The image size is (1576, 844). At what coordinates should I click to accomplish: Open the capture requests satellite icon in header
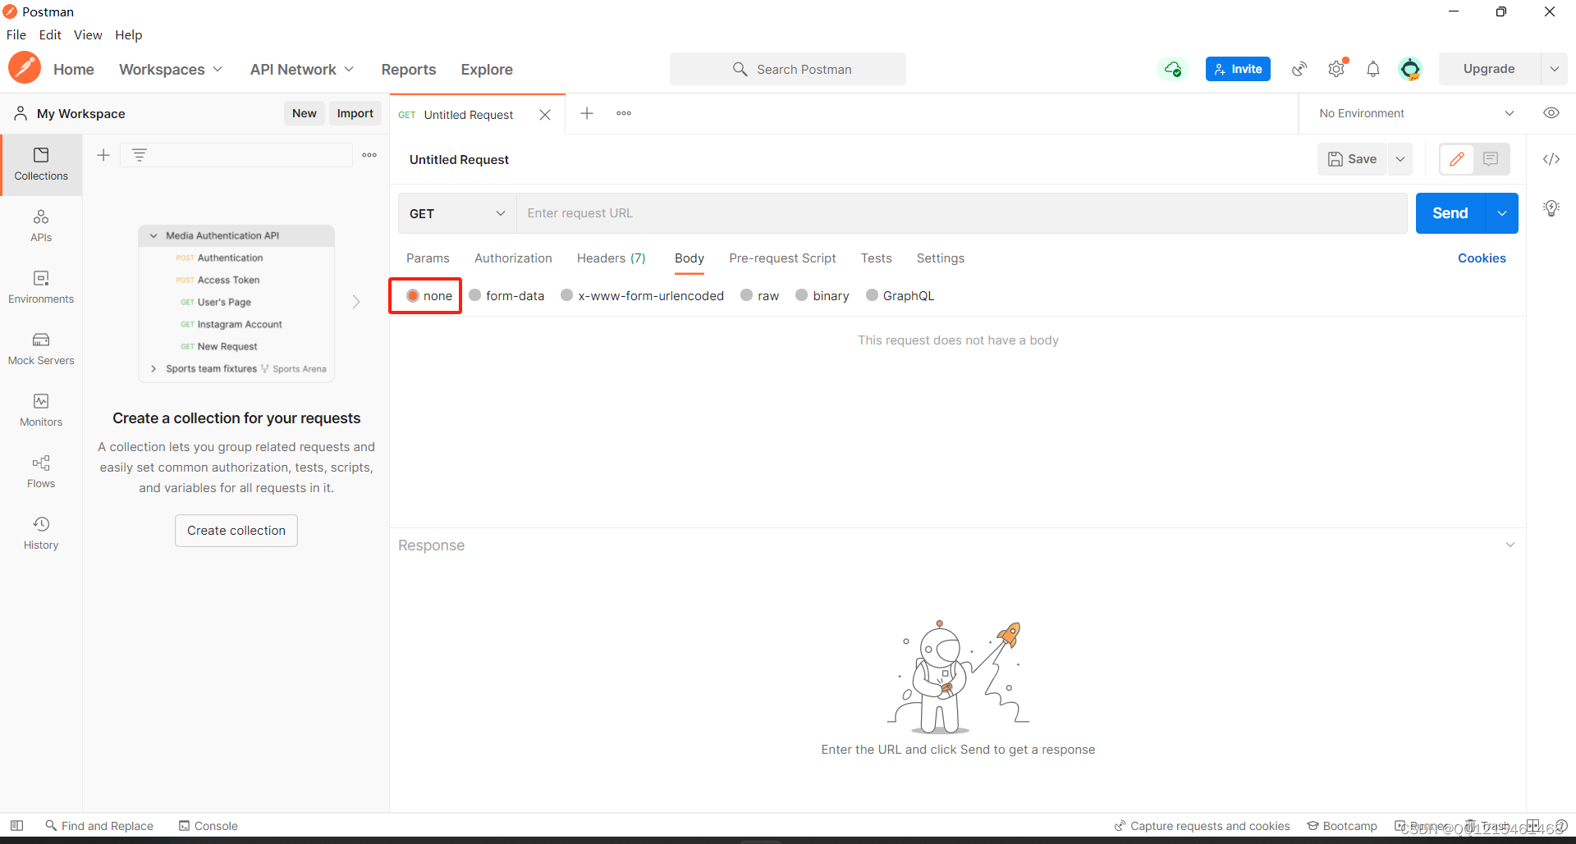coord(1299,69)
